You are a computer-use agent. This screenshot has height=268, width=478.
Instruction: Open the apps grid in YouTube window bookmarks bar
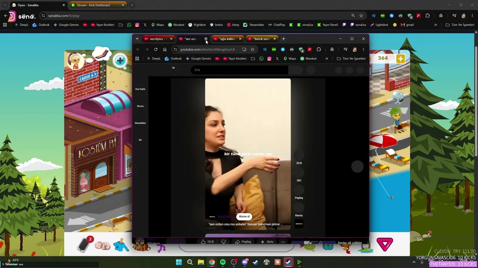click(137, 58)
